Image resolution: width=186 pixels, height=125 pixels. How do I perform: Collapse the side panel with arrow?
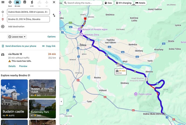pyautogui.click(x=61, y=102)
